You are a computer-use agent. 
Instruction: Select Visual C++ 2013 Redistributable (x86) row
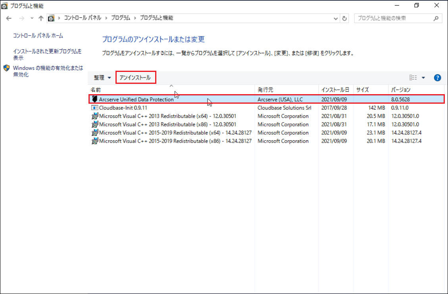click(266, 124)
